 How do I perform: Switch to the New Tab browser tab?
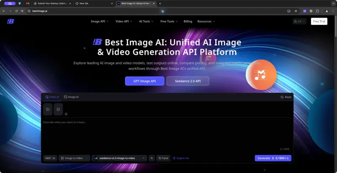click(94, 4)
